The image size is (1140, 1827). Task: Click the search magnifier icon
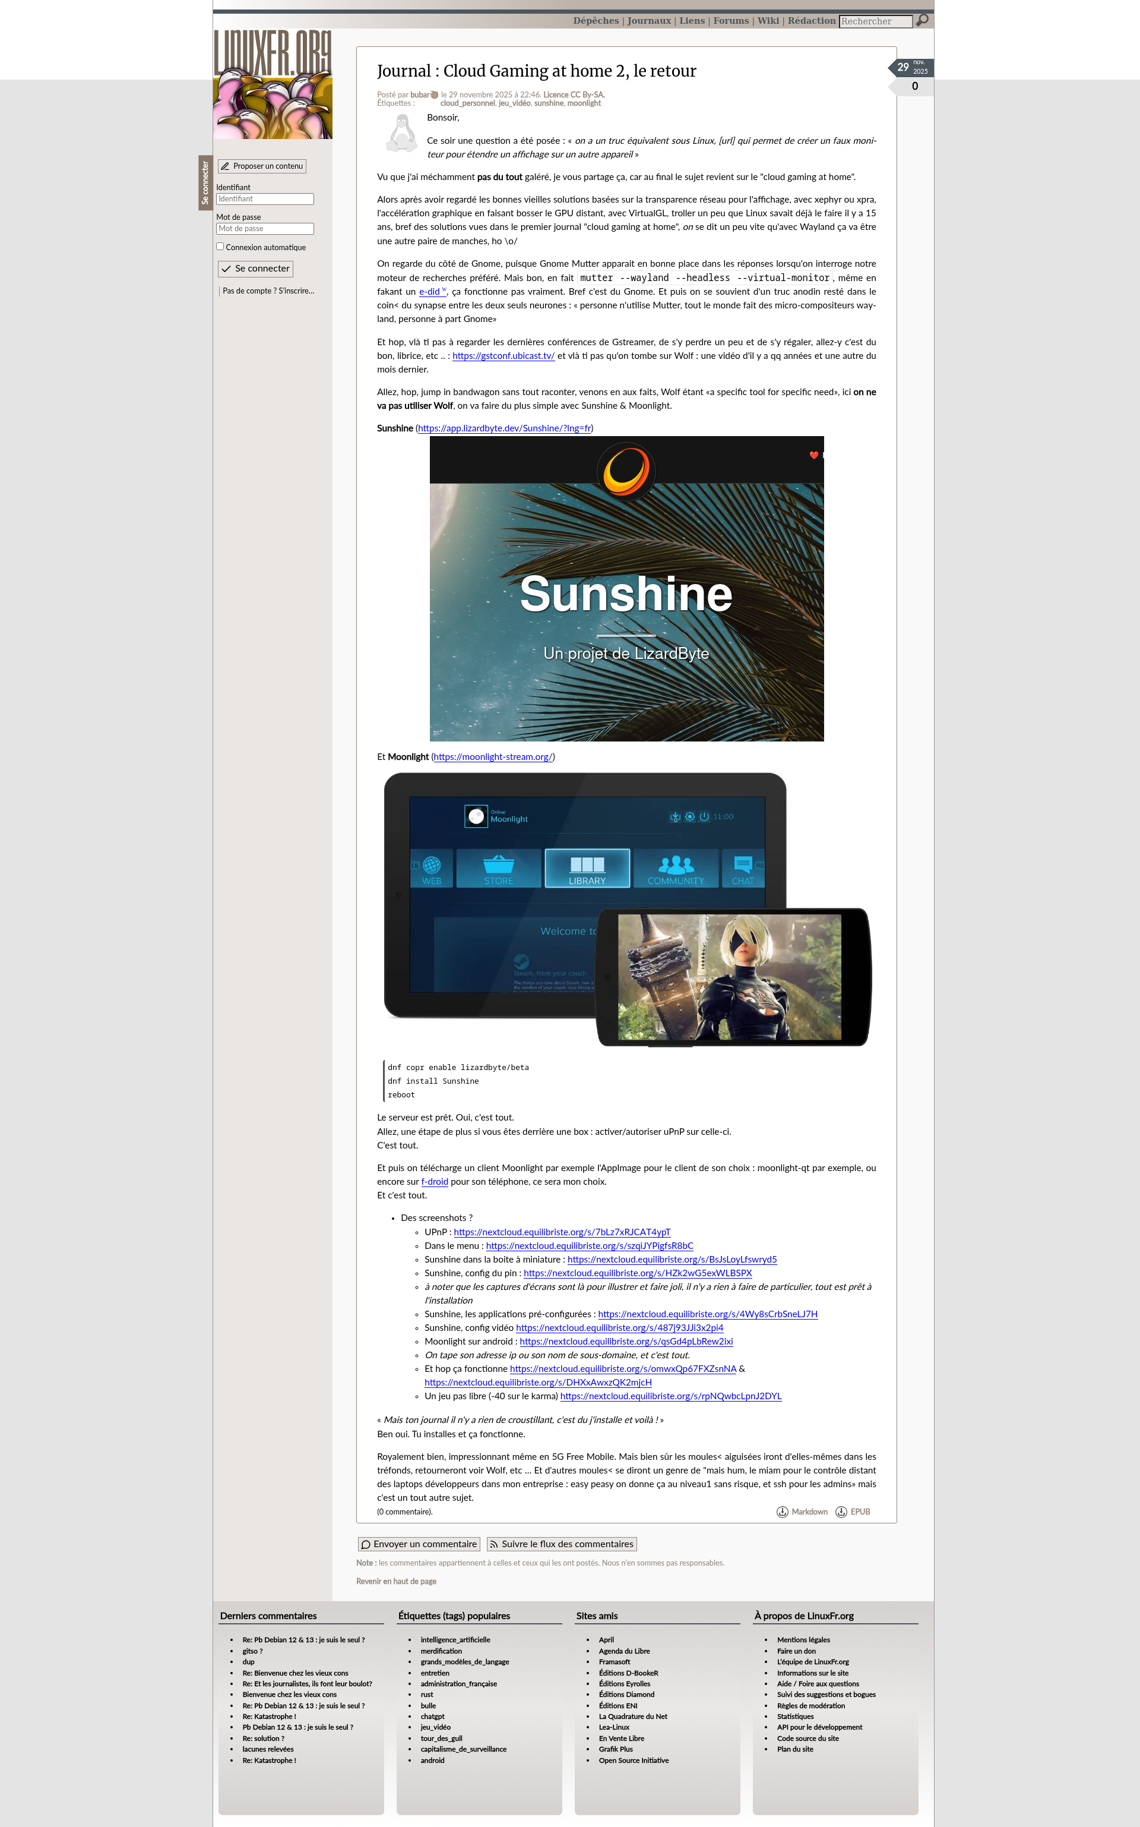[x=922, y=20]
